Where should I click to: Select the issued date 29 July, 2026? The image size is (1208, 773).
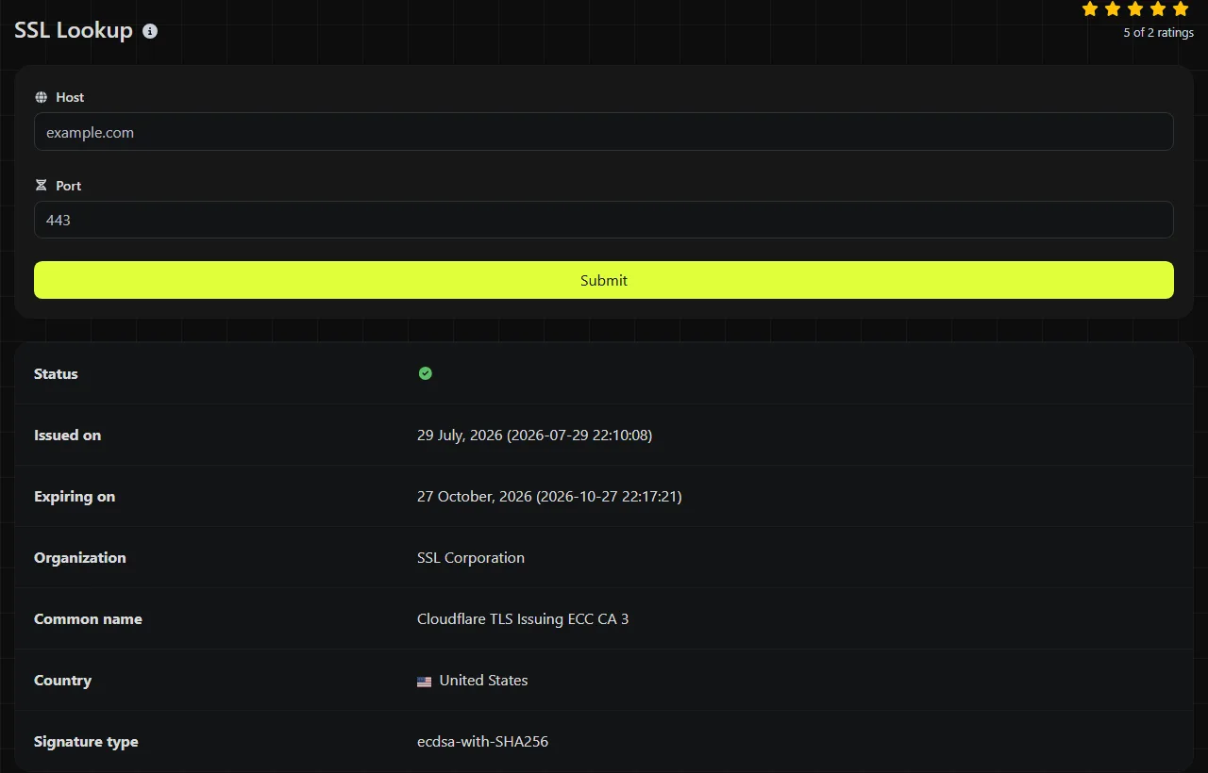534,436
